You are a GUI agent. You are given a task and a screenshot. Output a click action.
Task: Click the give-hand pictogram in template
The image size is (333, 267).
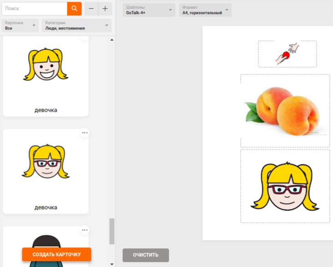click(x=287, y=54)
